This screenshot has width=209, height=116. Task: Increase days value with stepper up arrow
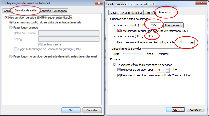pyautogui.click(x=168, y=69)
